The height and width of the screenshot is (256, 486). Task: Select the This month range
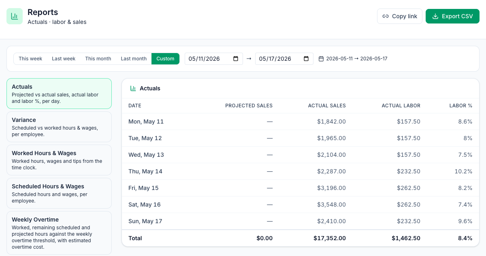coord(98,59)
